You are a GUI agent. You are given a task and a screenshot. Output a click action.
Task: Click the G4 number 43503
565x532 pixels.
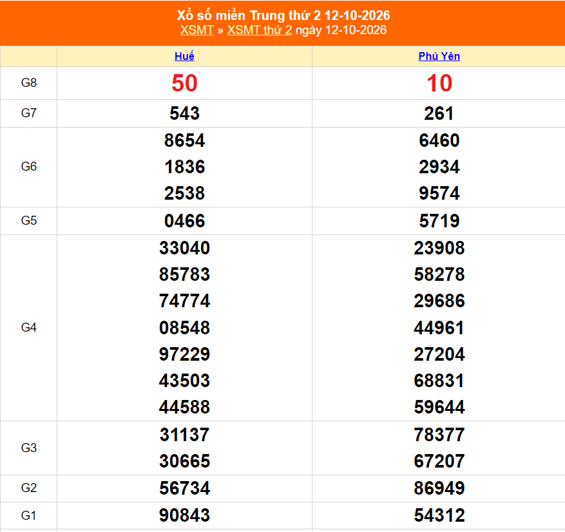click(x=184, y=381)
